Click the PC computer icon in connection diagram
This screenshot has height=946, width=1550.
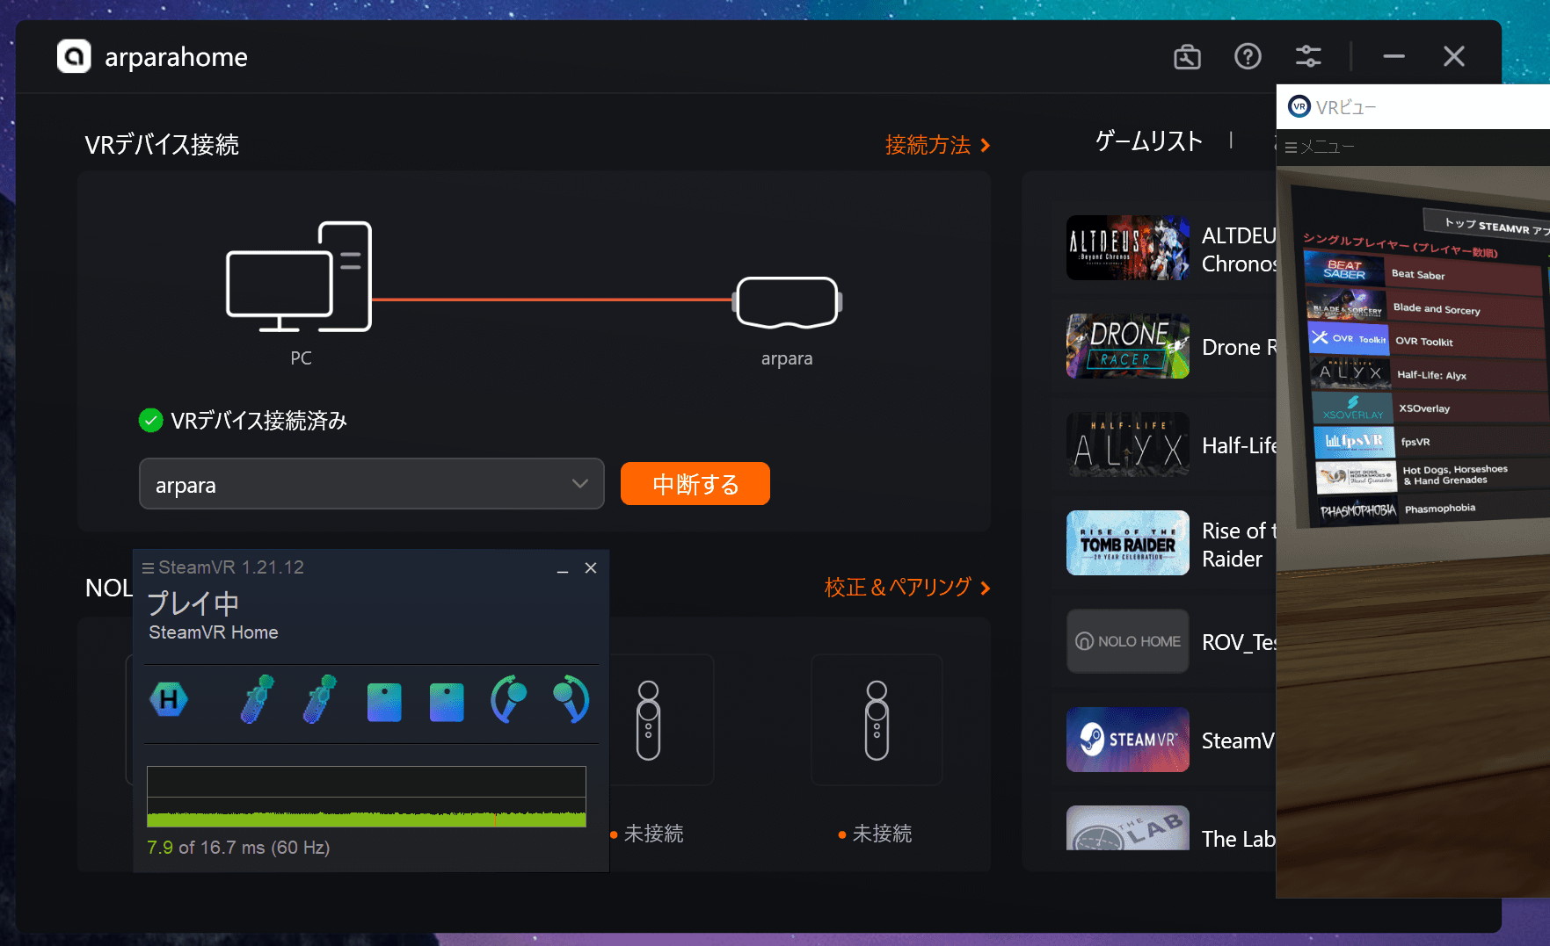299,277
